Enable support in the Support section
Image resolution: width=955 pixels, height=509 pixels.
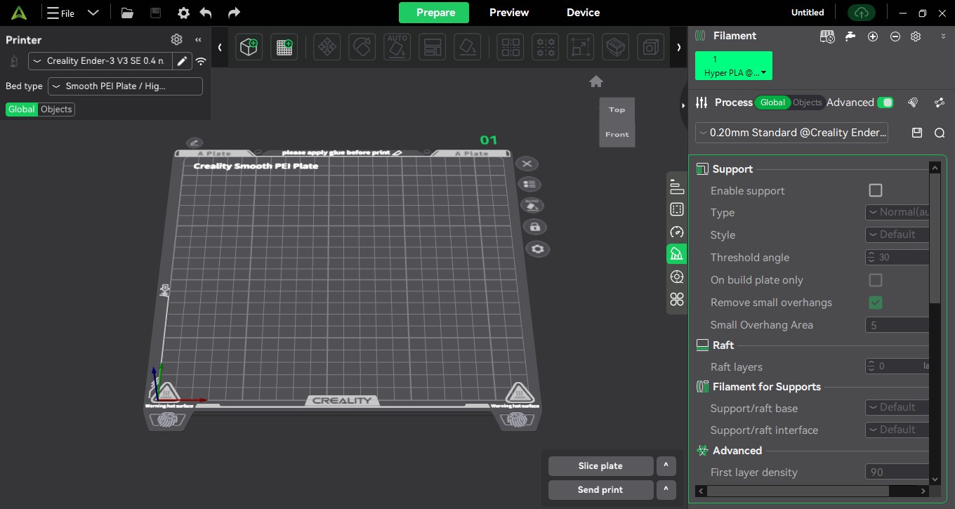coord(876,190)
